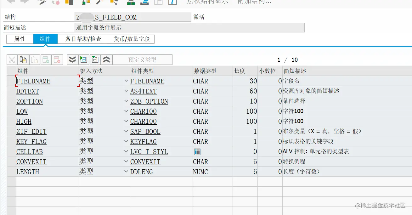This screenshot has width=412, height=215.
Task: Open the 条目帮助/检查 tab
Action: click(82, 39)
